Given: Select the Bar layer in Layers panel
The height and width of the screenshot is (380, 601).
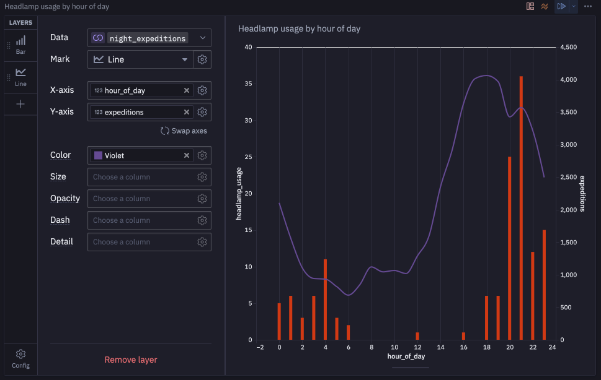Looking at the screenshot, I should pyautogui.click(x=20, y=45).
